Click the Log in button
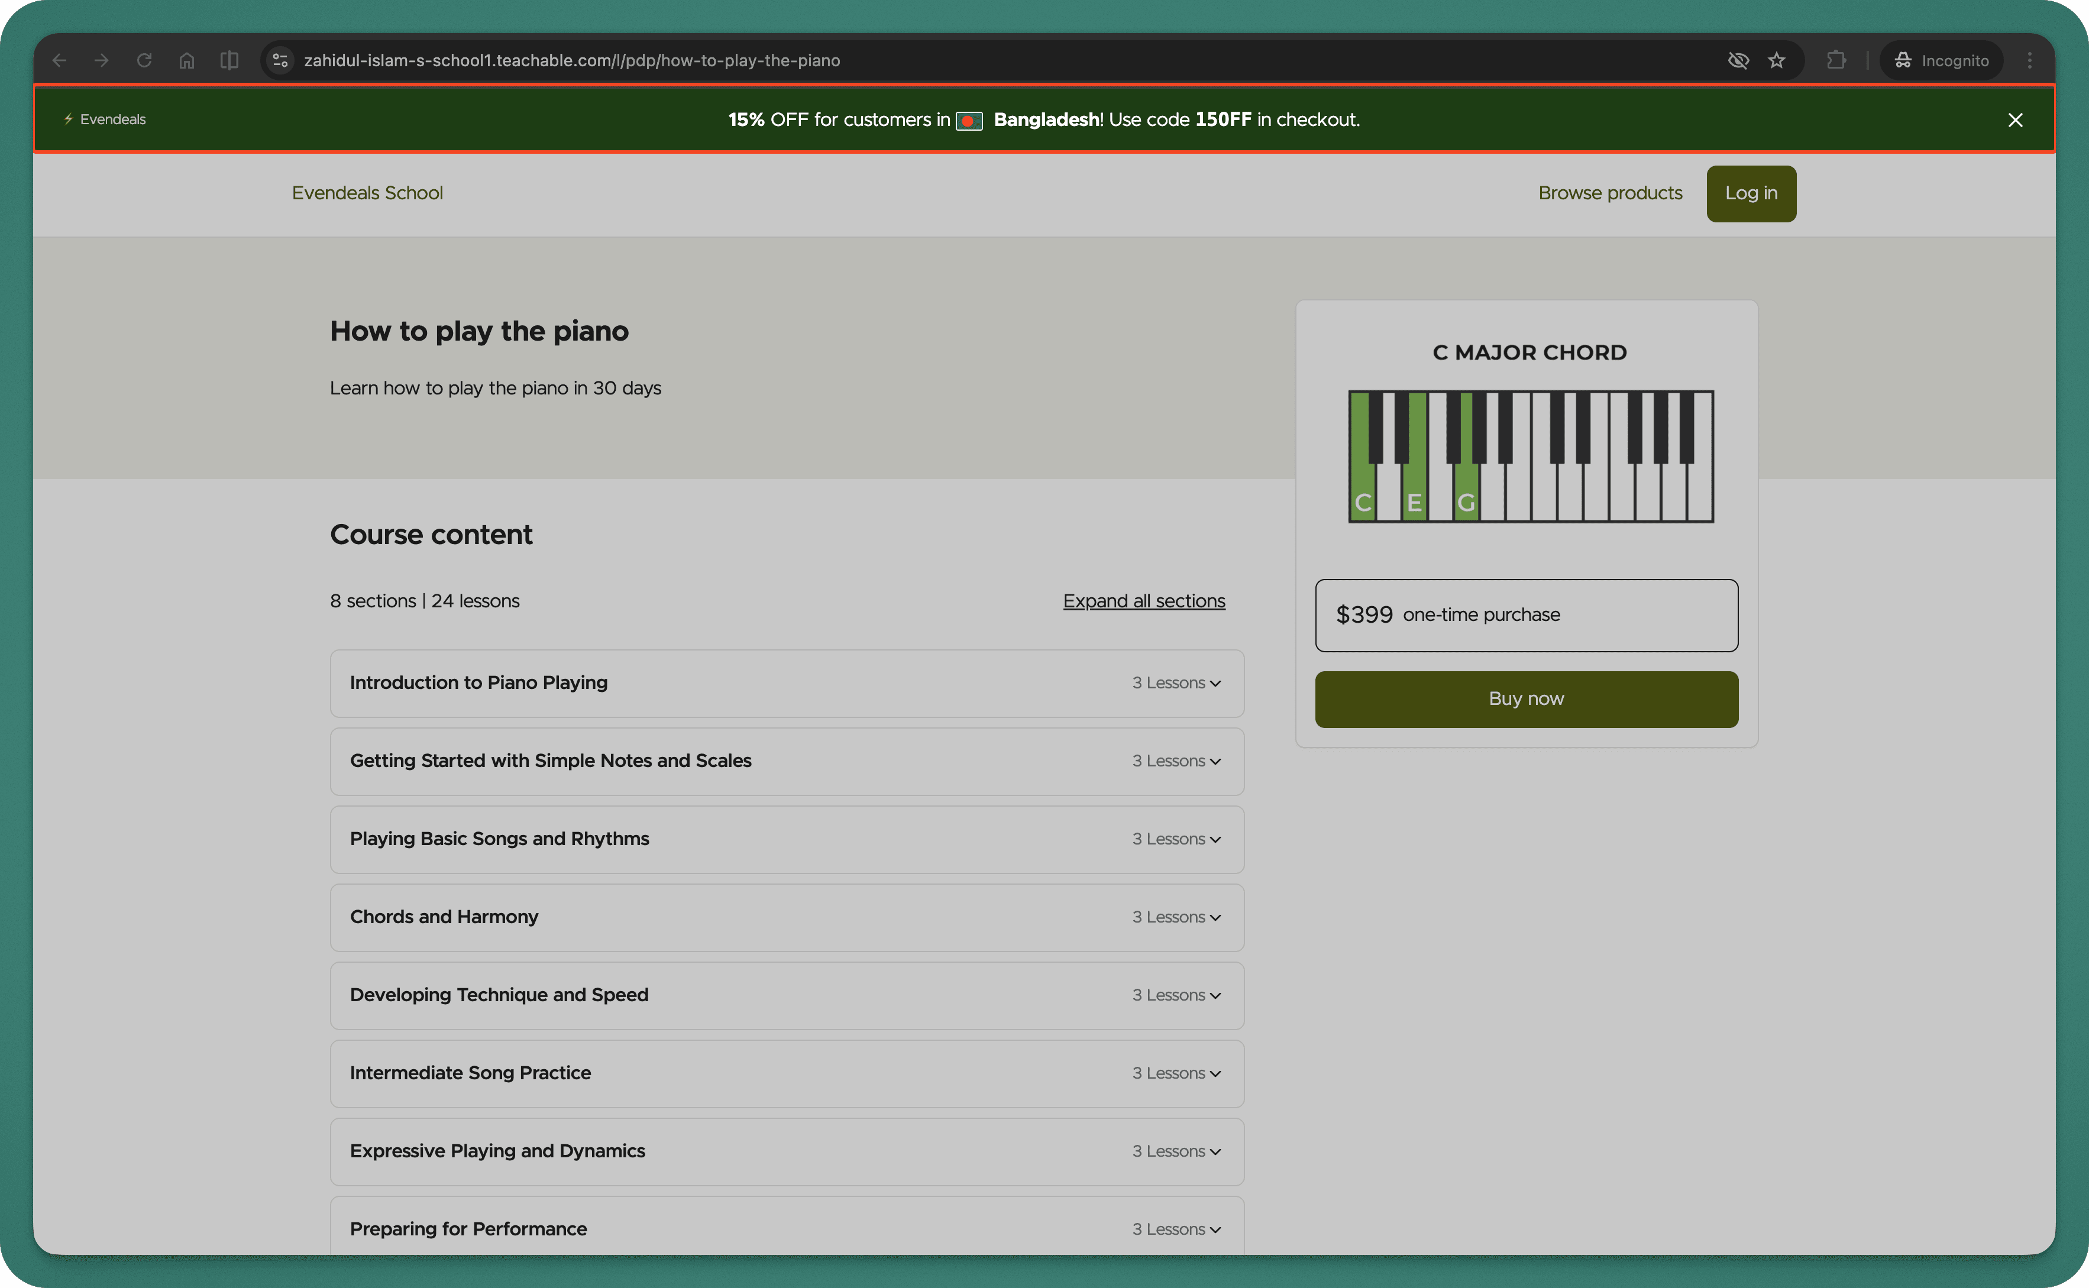Viewport: 2089px width, 1288px height. pos(1751,193)
